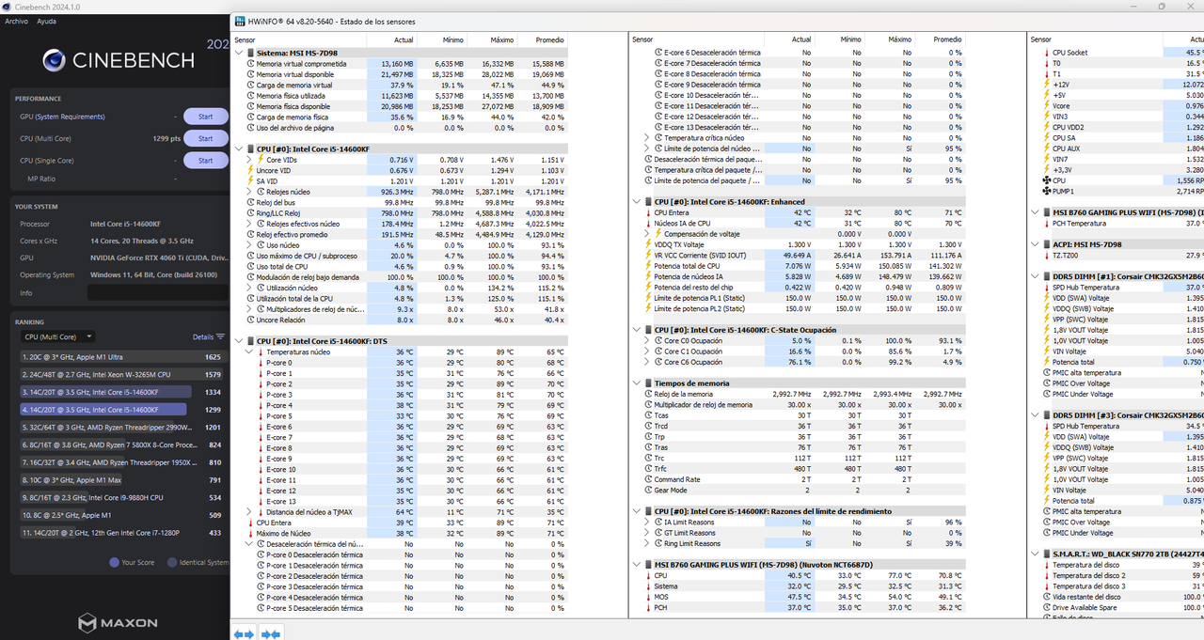Collapse the Temperaturas núcleo row
This screenshot has height=640, width=1204.
[249, 351]
